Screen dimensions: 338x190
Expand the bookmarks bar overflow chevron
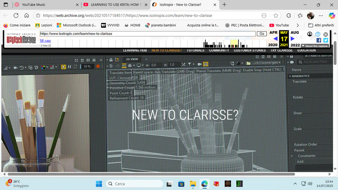[x=298, y=25]
